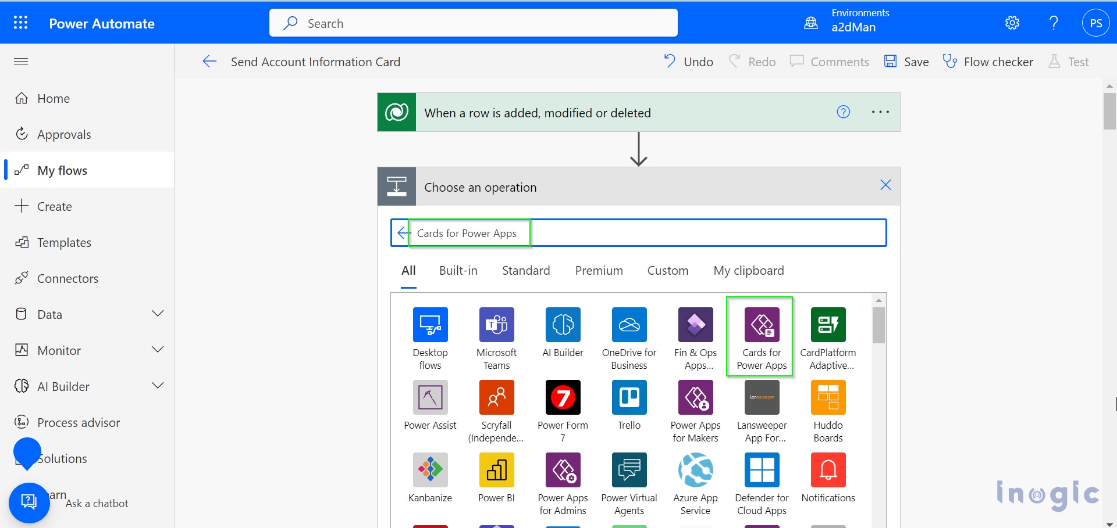Open the Ask a chatbot button
The image size is (1117, 528).
[x=29, y=502]
